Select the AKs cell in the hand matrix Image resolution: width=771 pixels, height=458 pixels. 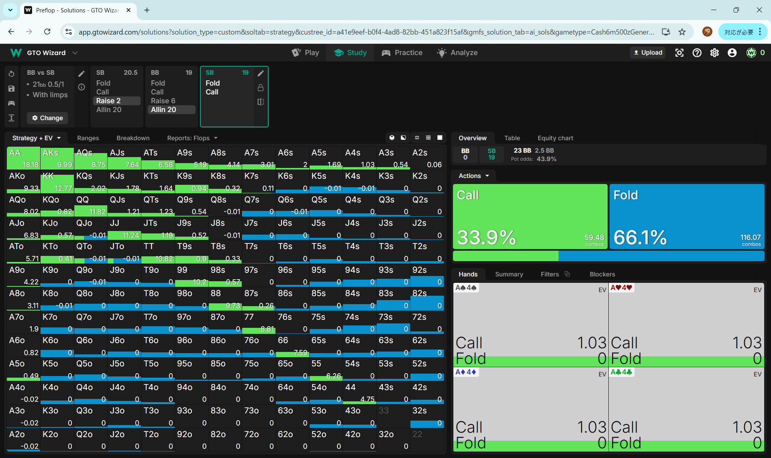pos(57,158)
